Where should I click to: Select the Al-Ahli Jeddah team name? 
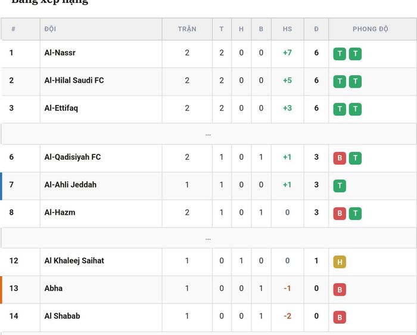click(x=70, y=185)
